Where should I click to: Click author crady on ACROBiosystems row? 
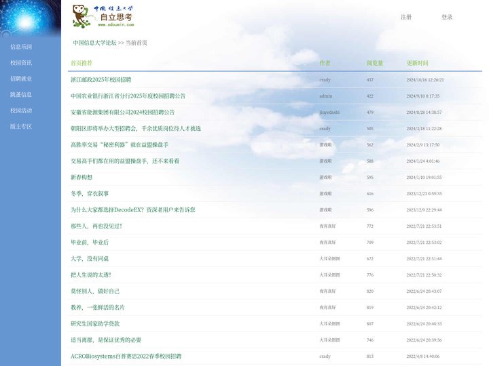pyautogui.click(x=325, y=356)
